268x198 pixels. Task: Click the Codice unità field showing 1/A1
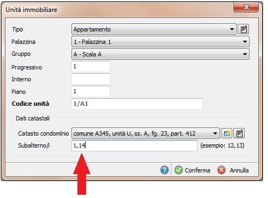[x=137, y=104]
